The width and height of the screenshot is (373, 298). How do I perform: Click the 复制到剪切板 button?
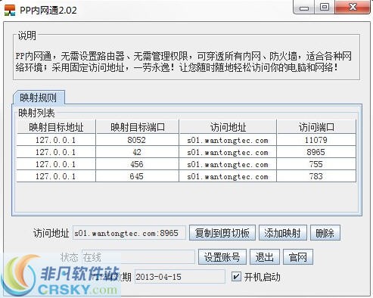pos(222,233)
